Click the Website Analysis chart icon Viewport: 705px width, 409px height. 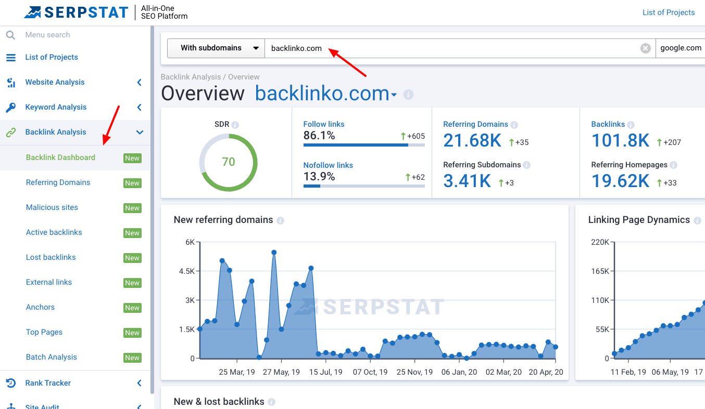point(10,82)
